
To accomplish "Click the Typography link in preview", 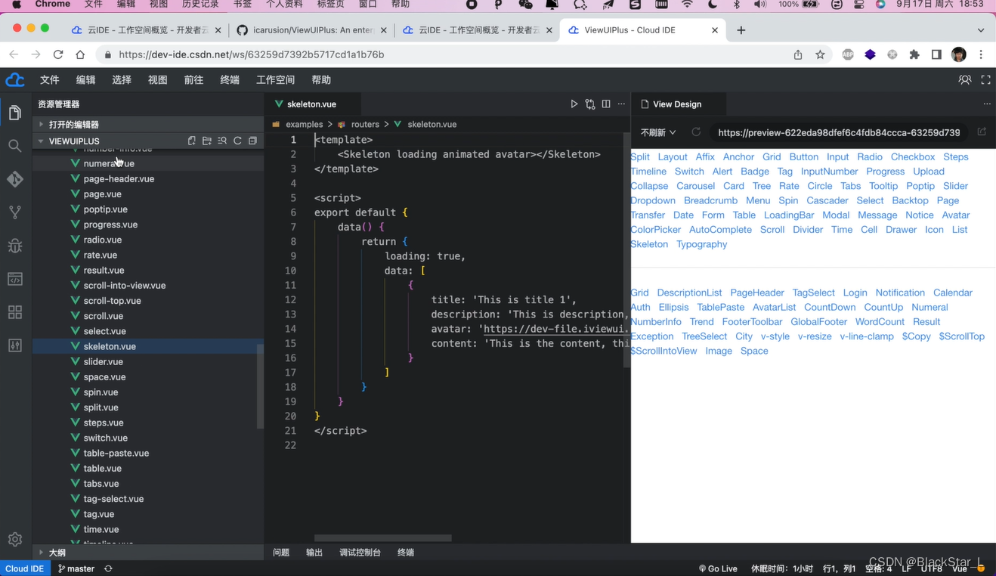I will coord(701,244).
